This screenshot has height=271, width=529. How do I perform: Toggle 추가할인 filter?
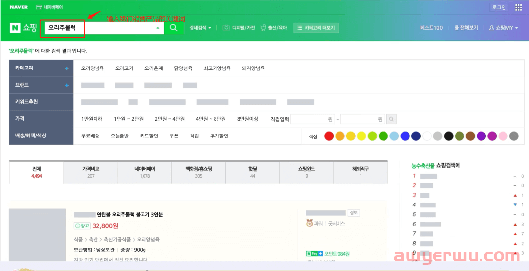coord(219,136)
